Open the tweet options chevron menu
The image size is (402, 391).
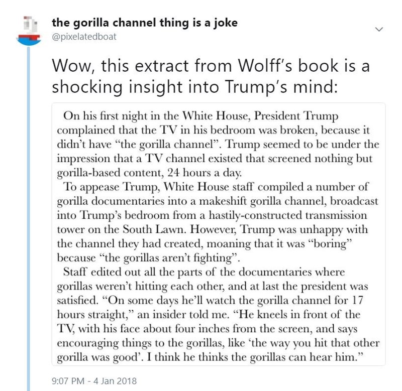[x=380, y=31]
